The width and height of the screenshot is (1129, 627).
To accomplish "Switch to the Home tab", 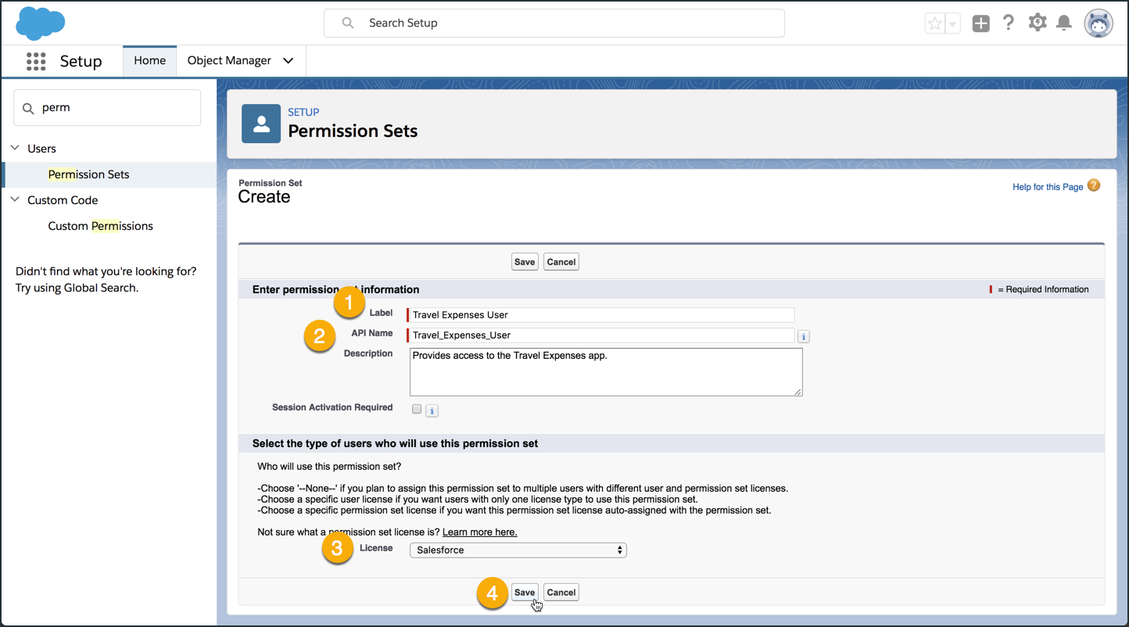I will click(149, 61).
